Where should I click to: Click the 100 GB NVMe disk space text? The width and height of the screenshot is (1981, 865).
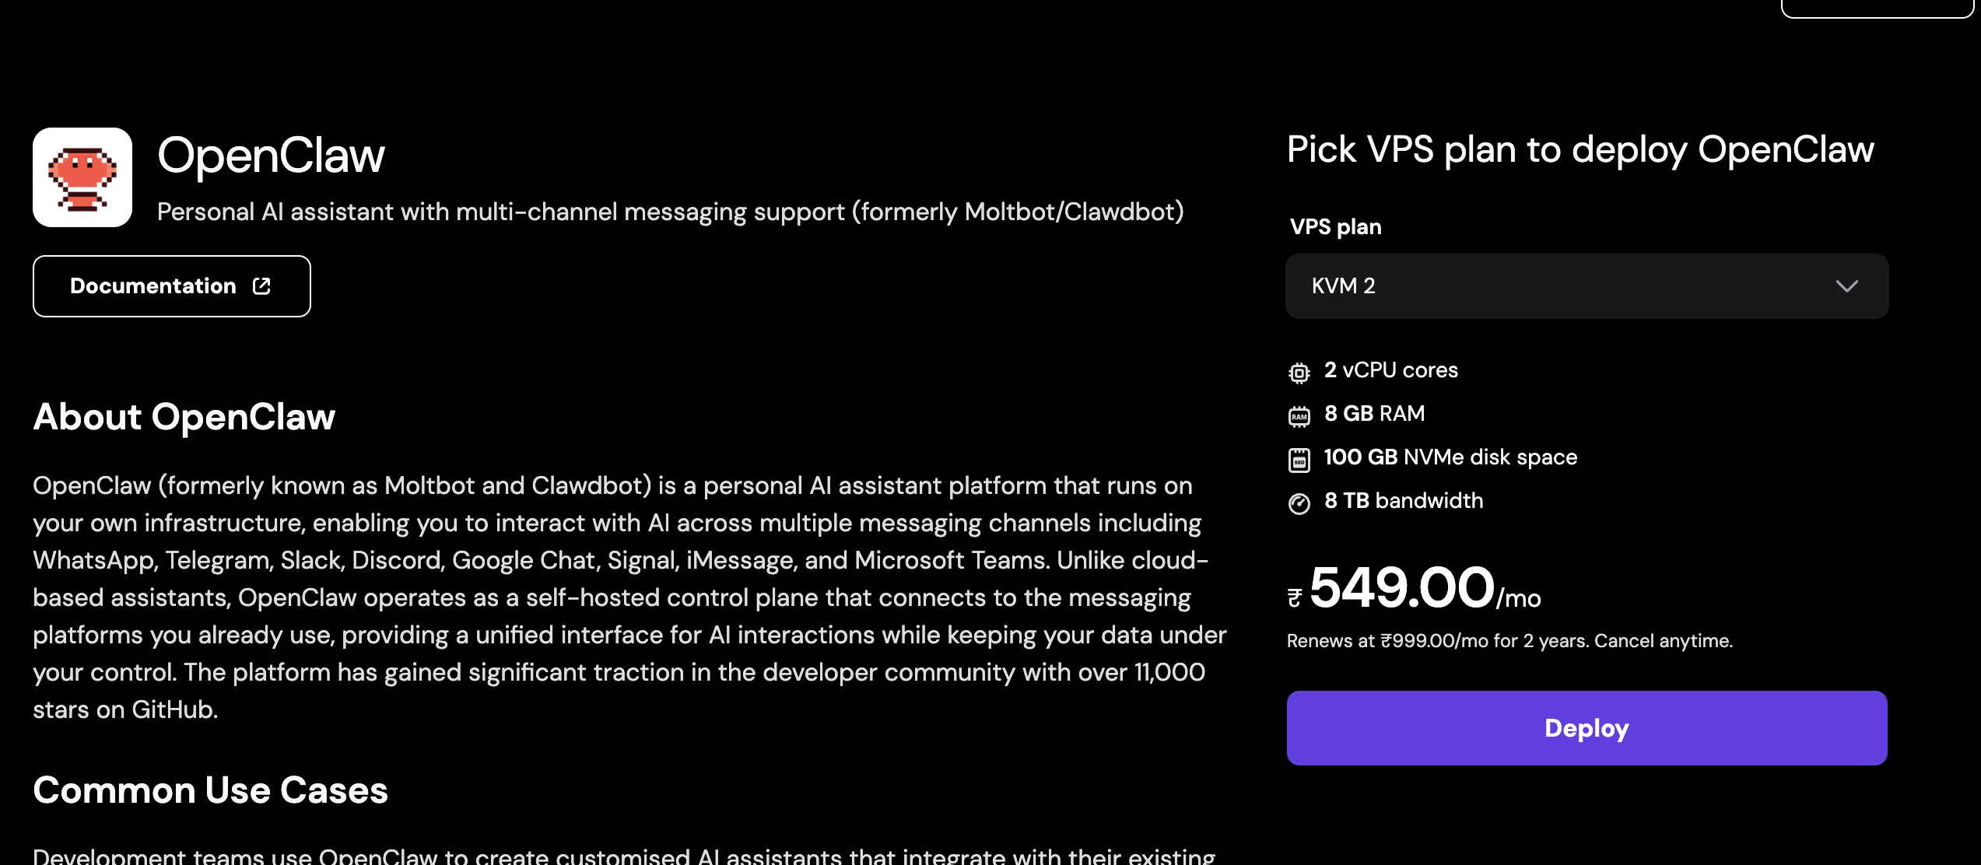pos(1450,457)
